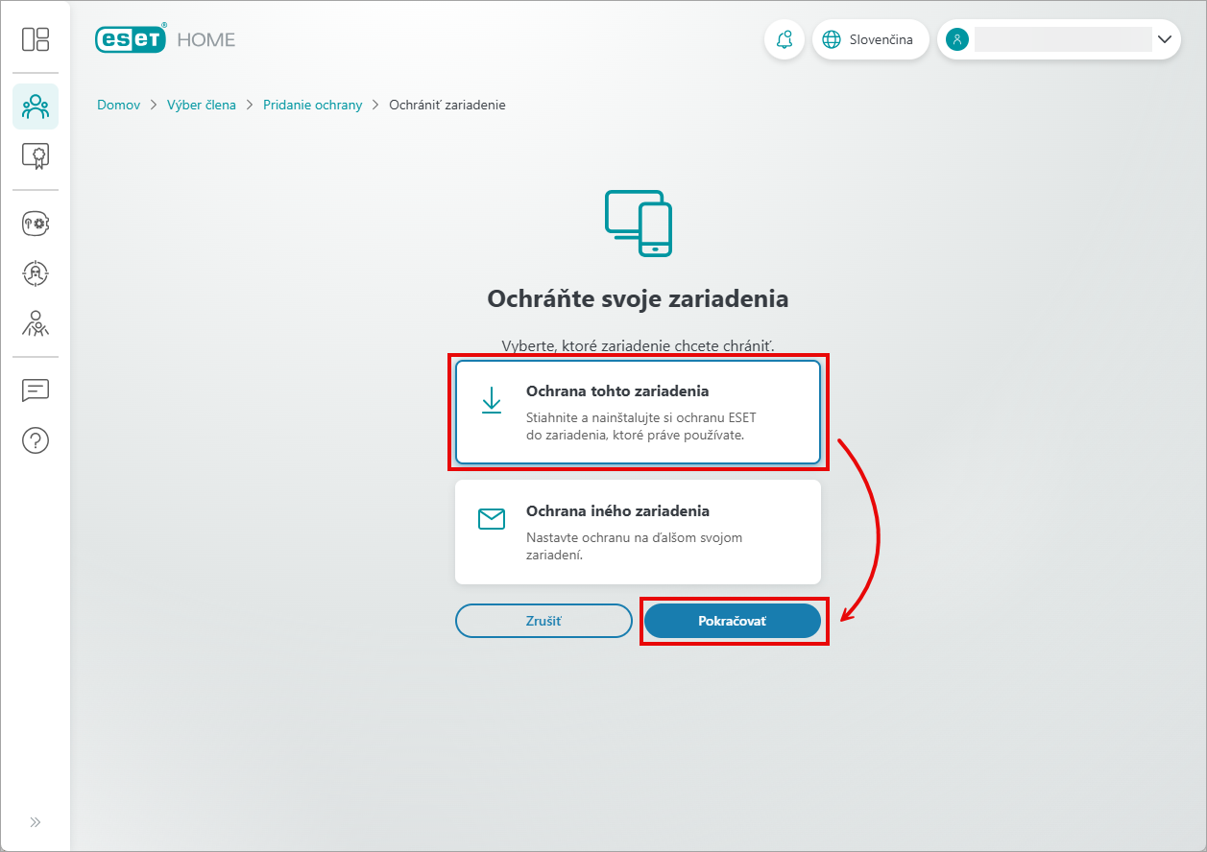Image resolution: width=1207 pixels, height=852 pixels.
Task: Open the parental control sidebar icon
Action: tap(36, 323)
